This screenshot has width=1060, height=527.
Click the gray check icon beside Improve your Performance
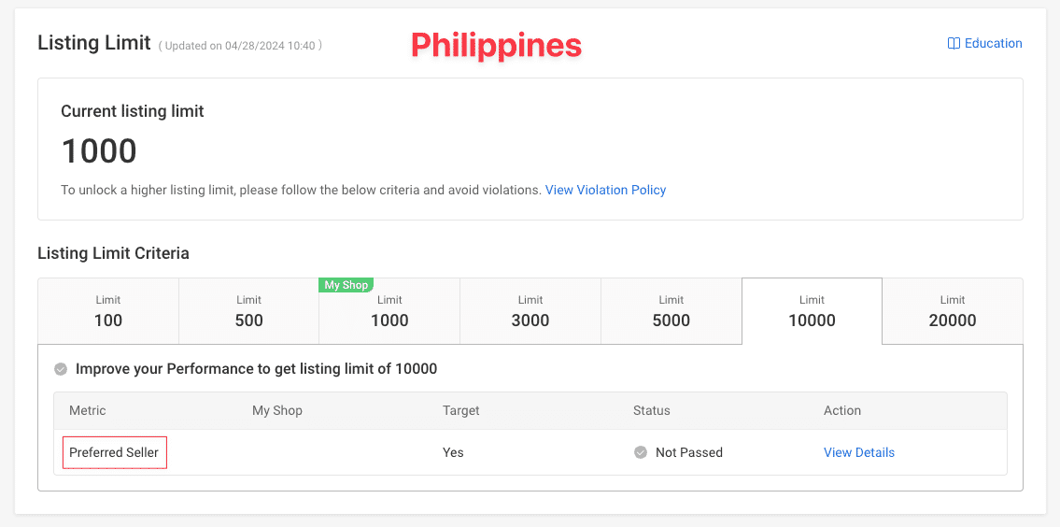coord(61,369)
